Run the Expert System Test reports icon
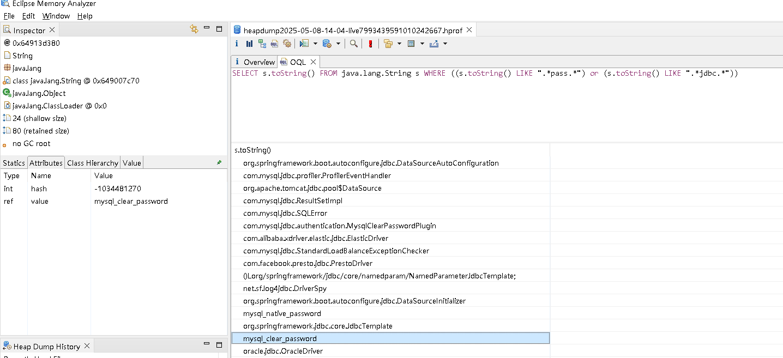783x358 pixels. click(304, 44)
